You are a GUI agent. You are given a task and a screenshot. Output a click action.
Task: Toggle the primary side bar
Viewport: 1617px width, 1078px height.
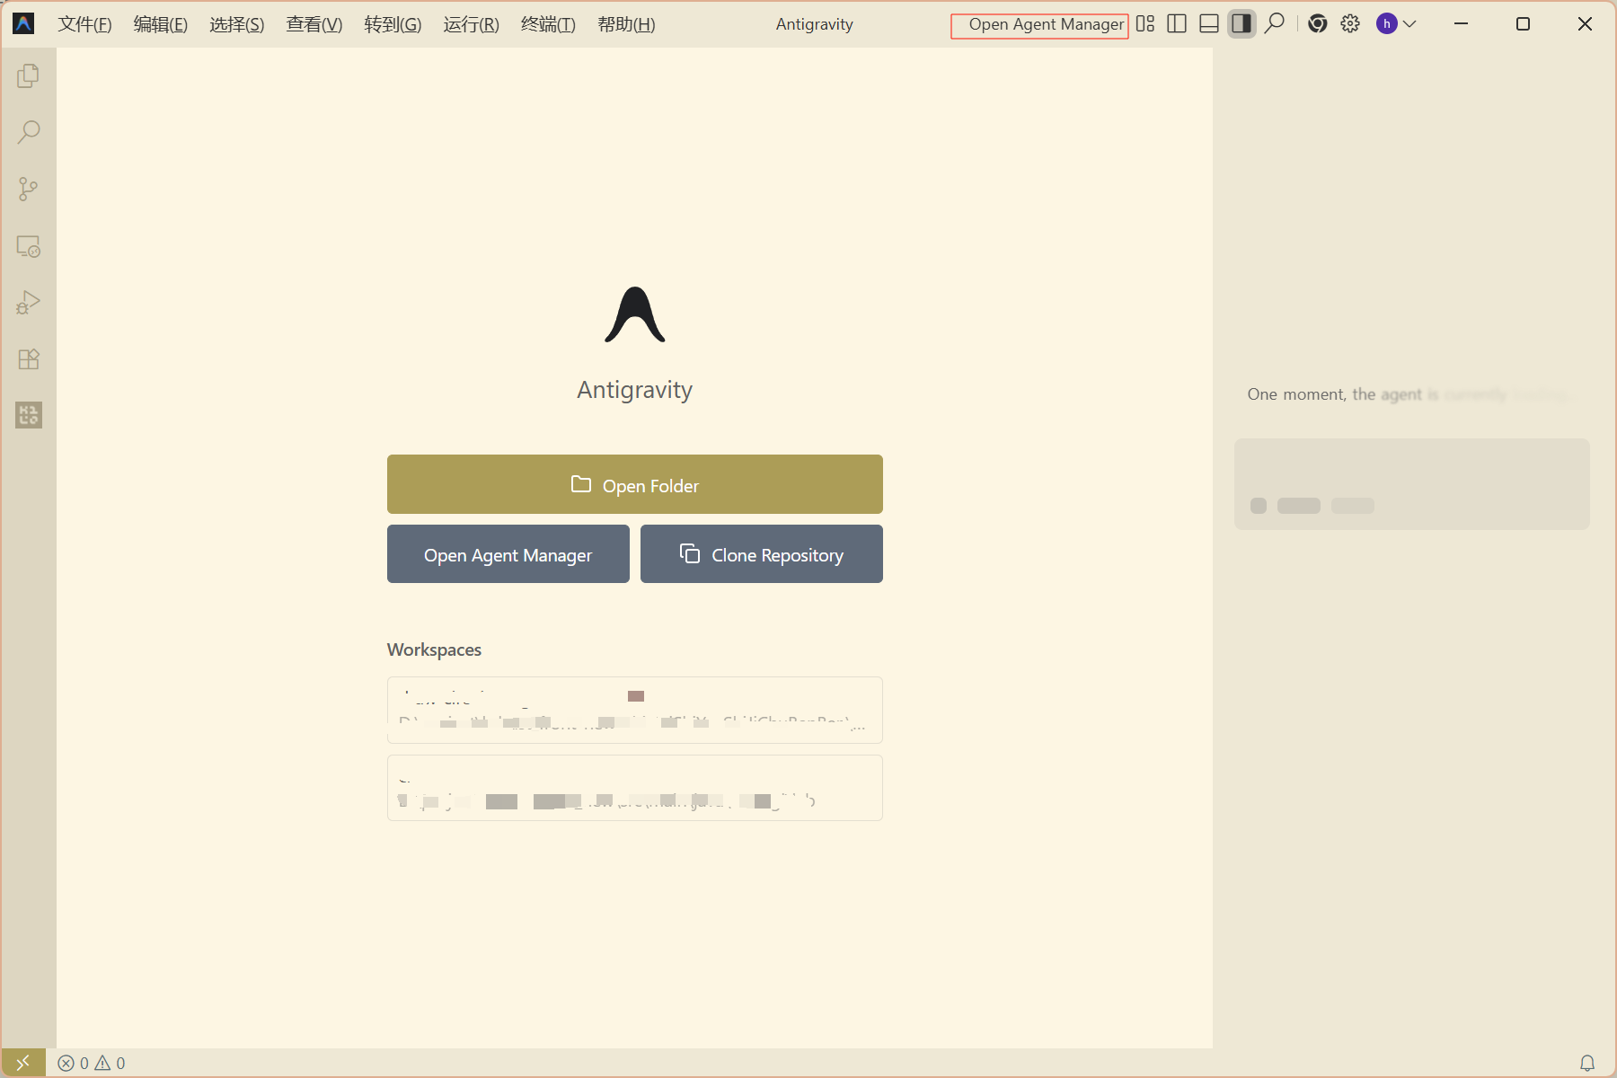(x=1177, y=23)
